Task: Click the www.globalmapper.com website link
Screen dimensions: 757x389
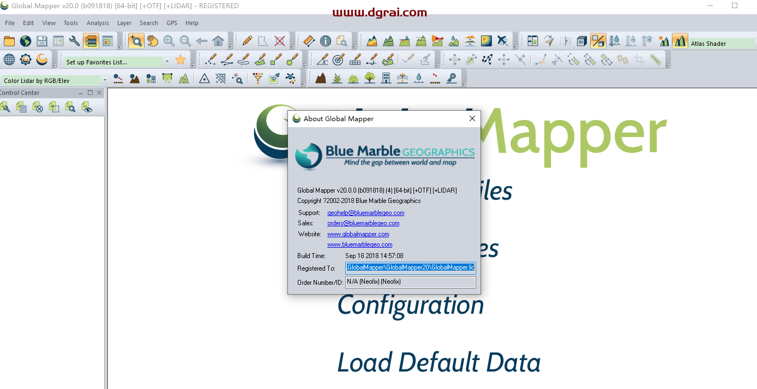Action: (x=358, y=234)
